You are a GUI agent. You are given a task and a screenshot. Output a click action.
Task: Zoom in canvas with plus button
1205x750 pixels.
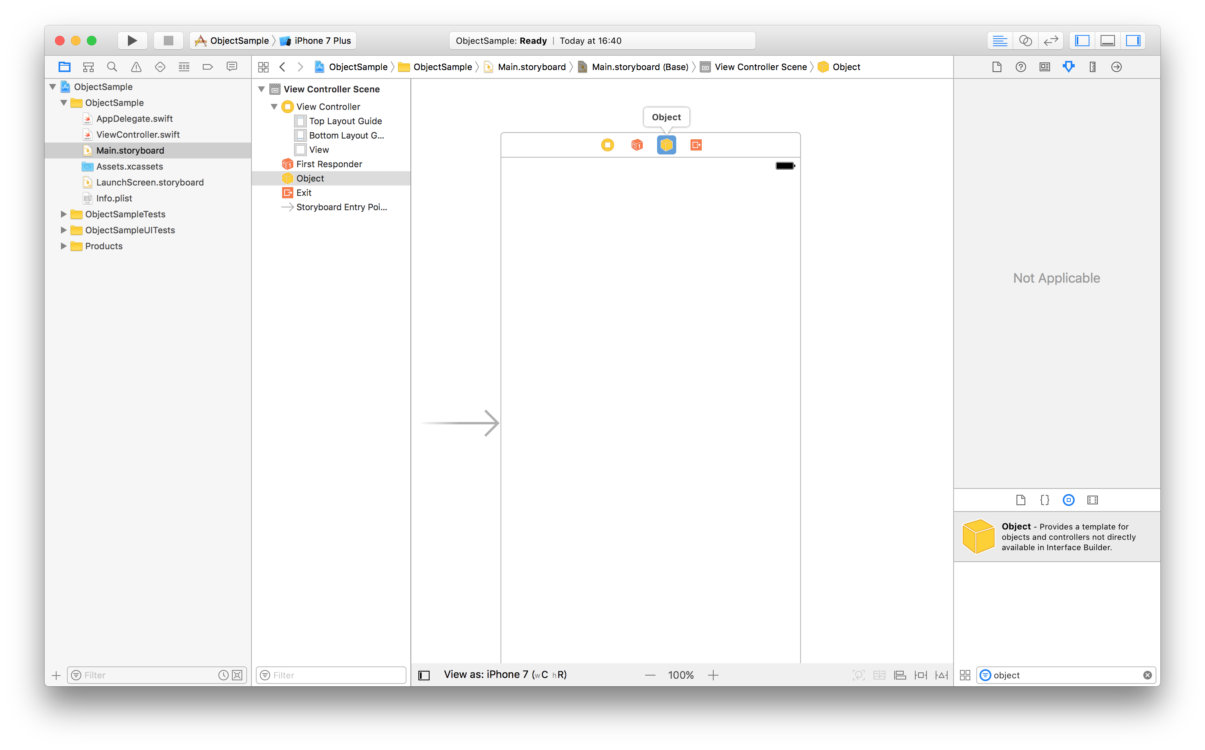pos(713,675)
